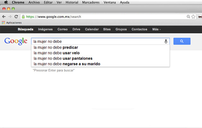Screen dimensions: 202x128
Task: Bookmark this page with the star
Action: (193, 16)
